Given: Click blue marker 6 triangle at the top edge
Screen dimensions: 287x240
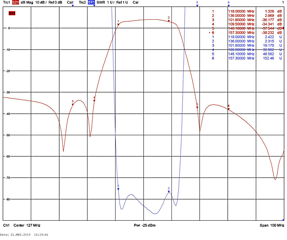Looking at the screenshot, I should click(229, 6).
